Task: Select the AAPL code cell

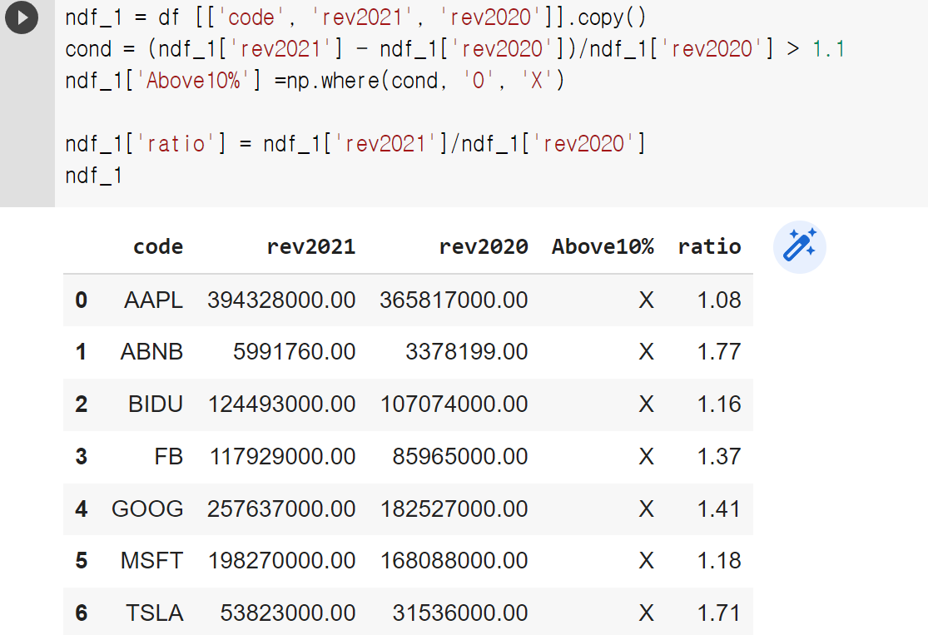Action: point(153,300)
